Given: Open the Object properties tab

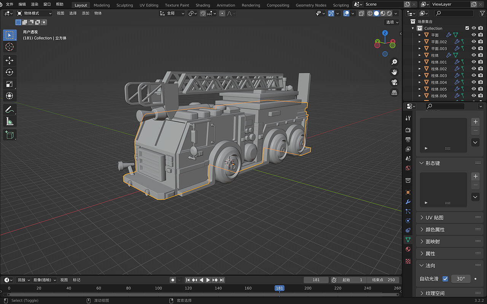Looking at the screenshot, I should (x=408, y=192).
